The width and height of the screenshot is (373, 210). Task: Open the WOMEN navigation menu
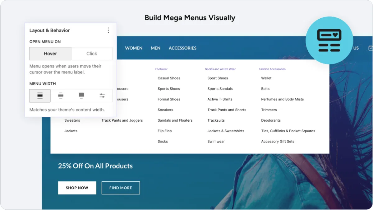click(134, 48)
